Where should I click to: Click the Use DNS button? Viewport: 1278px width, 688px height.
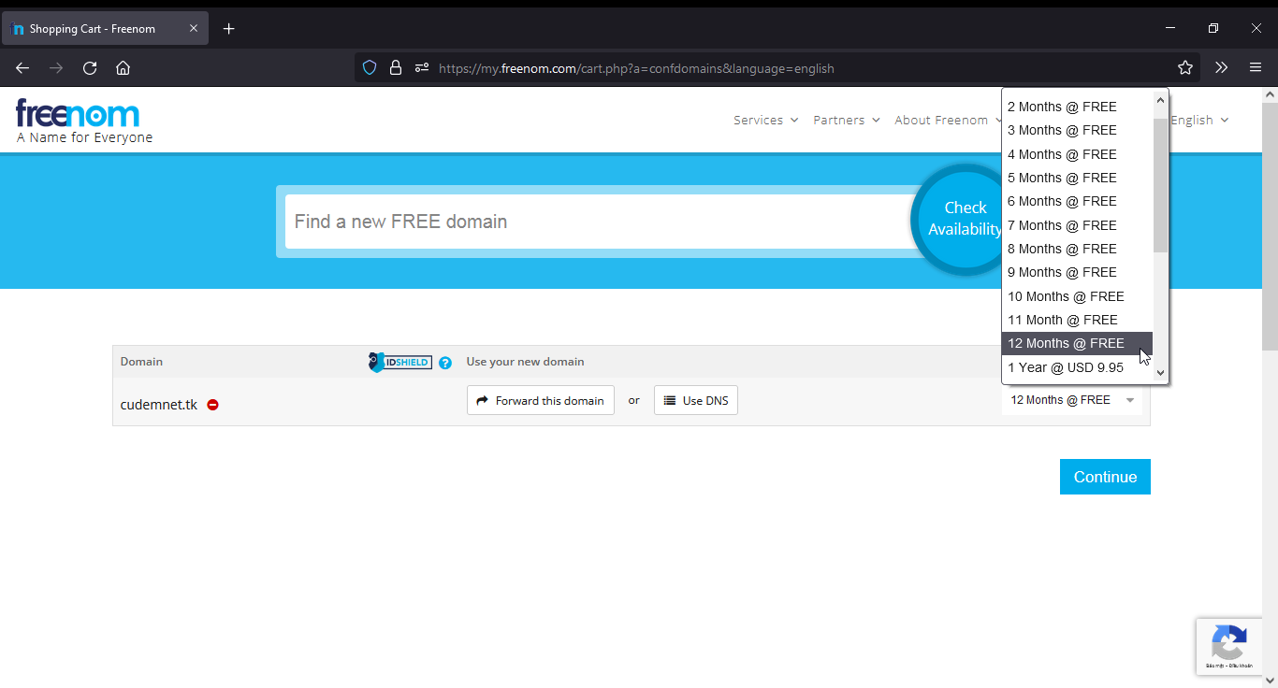(x=696, y=400)
